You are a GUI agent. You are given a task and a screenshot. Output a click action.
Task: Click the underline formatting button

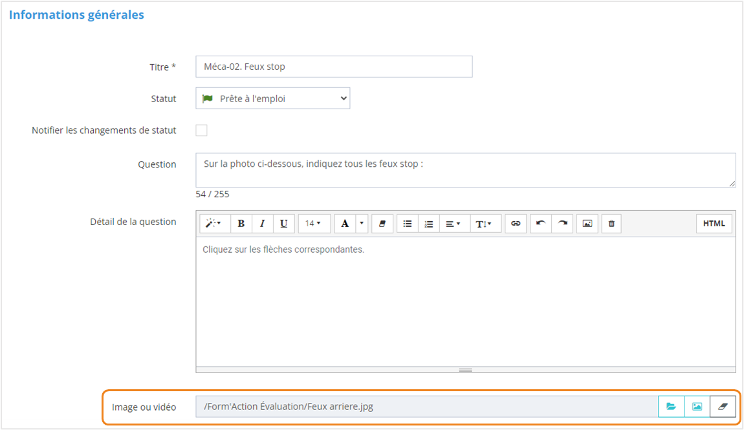pos(283,224)
